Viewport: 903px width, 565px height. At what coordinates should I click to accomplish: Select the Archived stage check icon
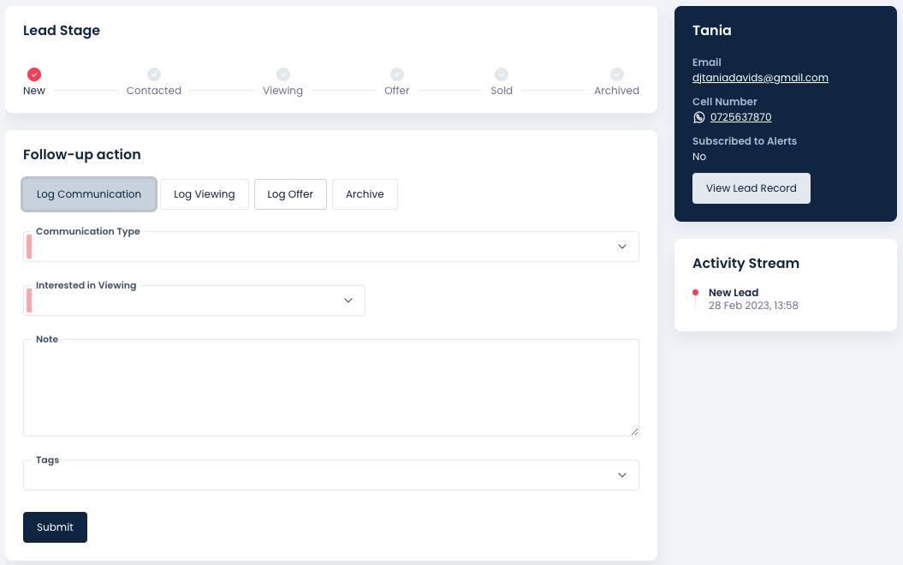click(617, 74)
